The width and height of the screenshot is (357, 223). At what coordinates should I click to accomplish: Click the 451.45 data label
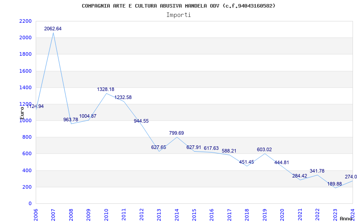pos(247,162)
